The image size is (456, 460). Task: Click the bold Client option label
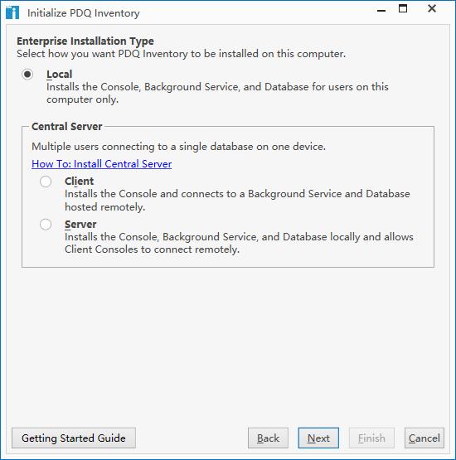[80, 182]
